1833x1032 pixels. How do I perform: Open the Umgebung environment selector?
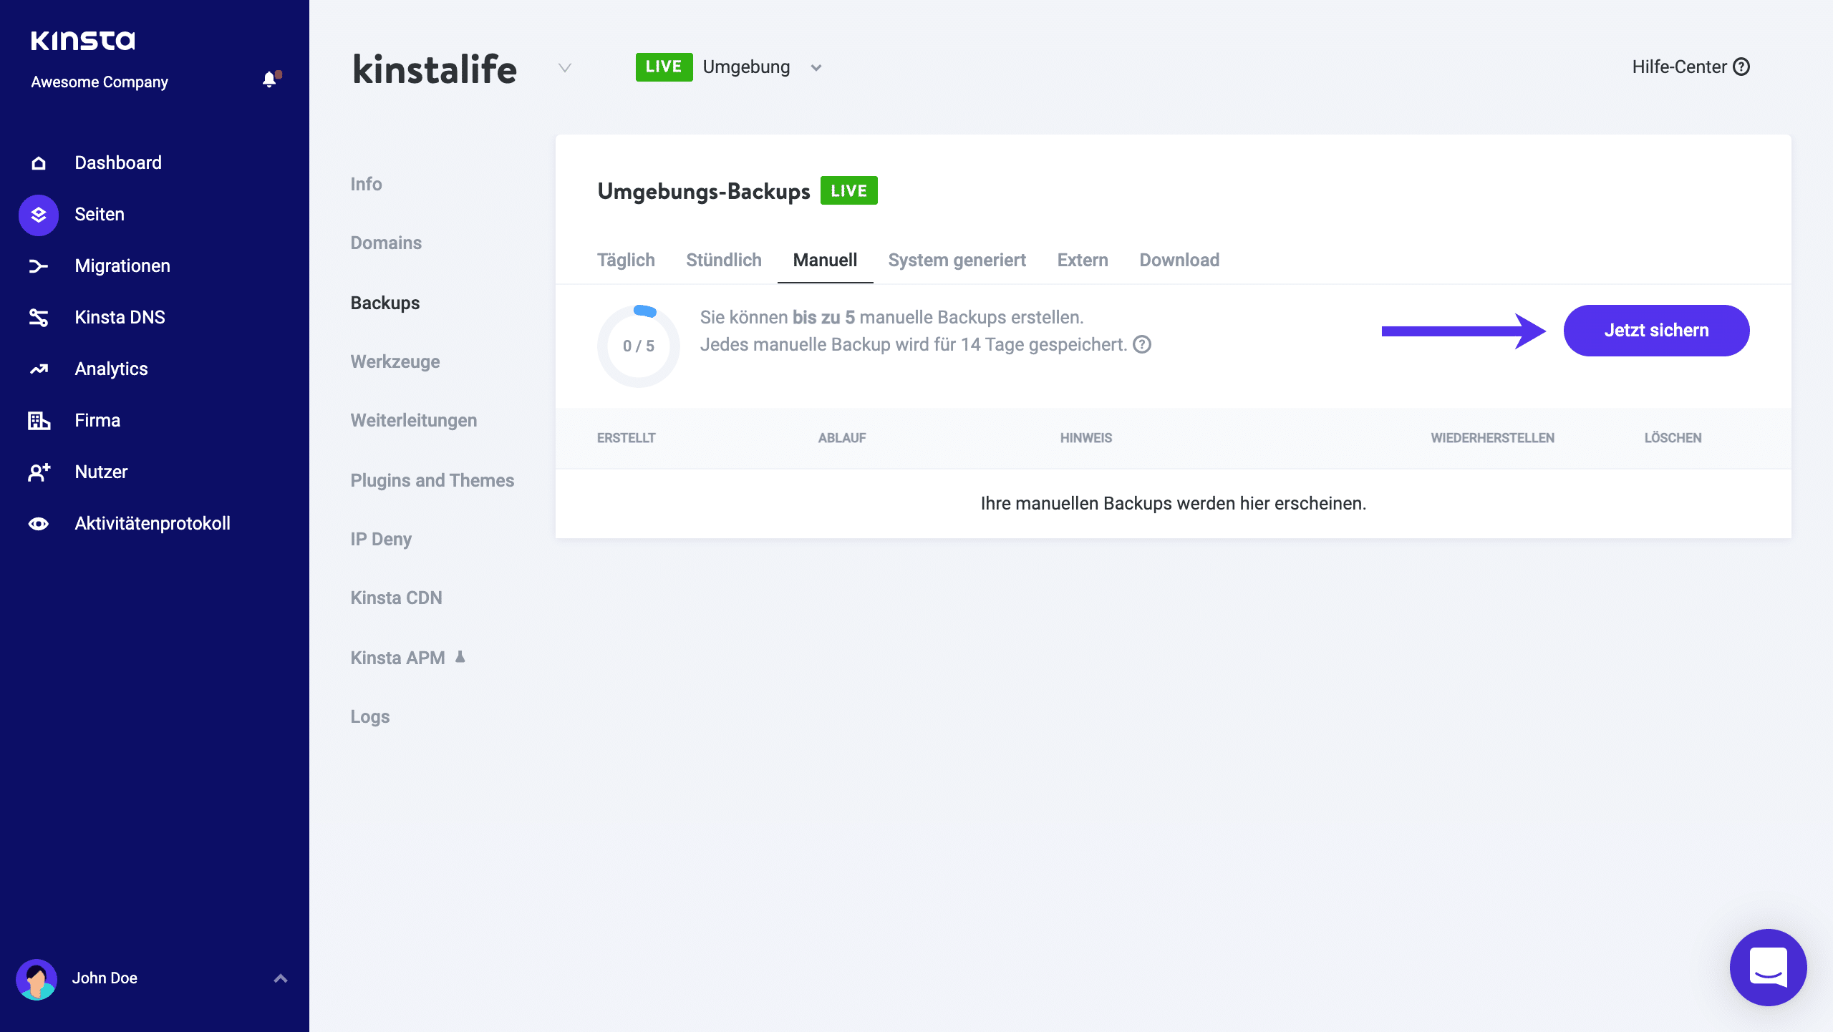816,67
